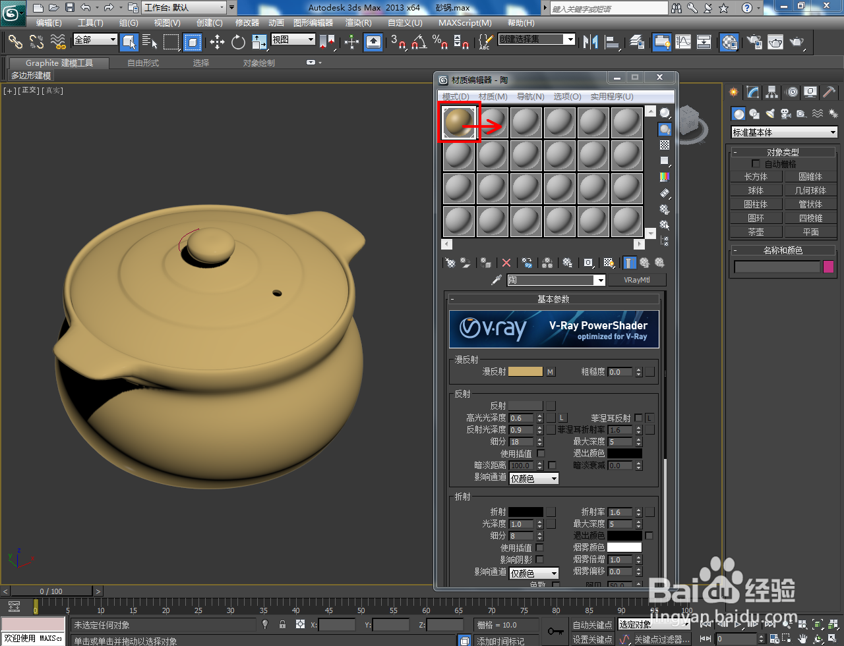Viewport: 844px width, 646px height.
Task: Click the 0 / 100 time slider
Action: (x=51, y=591)
